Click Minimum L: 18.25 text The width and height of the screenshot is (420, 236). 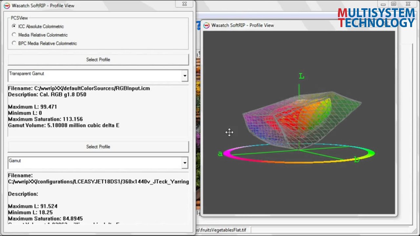click(30, 212)
